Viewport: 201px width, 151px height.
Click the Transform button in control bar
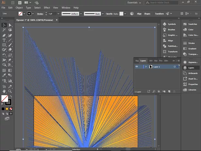(159, 14)
